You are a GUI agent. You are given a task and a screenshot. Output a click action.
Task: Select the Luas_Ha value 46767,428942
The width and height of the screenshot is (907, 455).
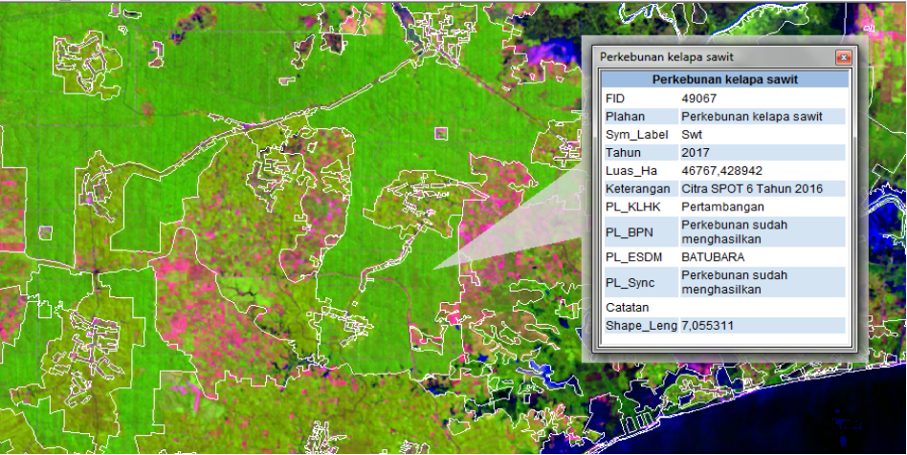click(721, 171)
